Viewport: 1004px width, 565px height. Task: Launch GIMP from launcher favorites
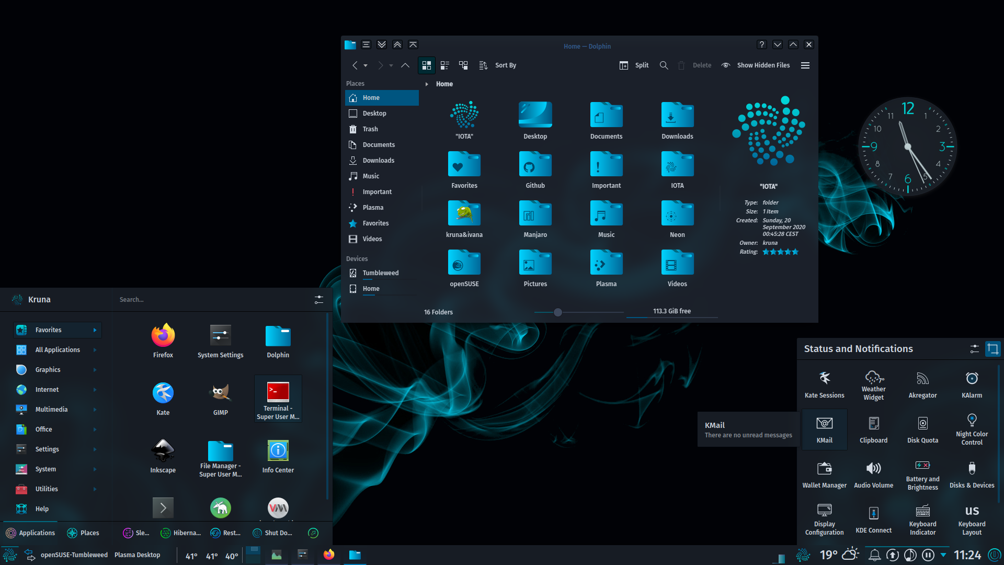pyautogui.click(x=221, y=399)
